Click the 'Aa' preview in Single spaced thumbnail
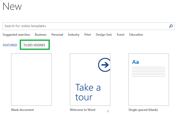 tap(135, 62)
